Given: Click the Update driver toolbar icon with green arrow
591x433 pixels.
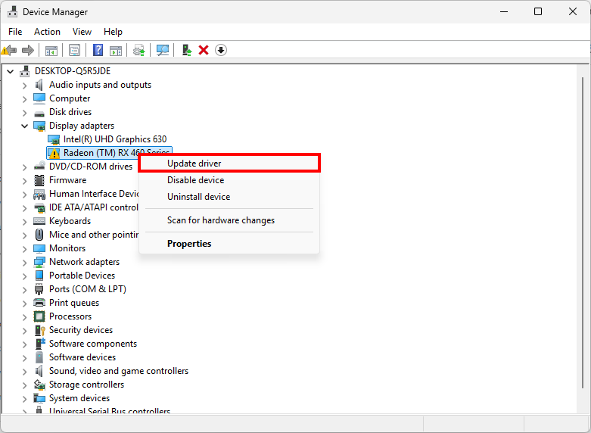Looking at the screenshot, I should (x=186, y=50).
